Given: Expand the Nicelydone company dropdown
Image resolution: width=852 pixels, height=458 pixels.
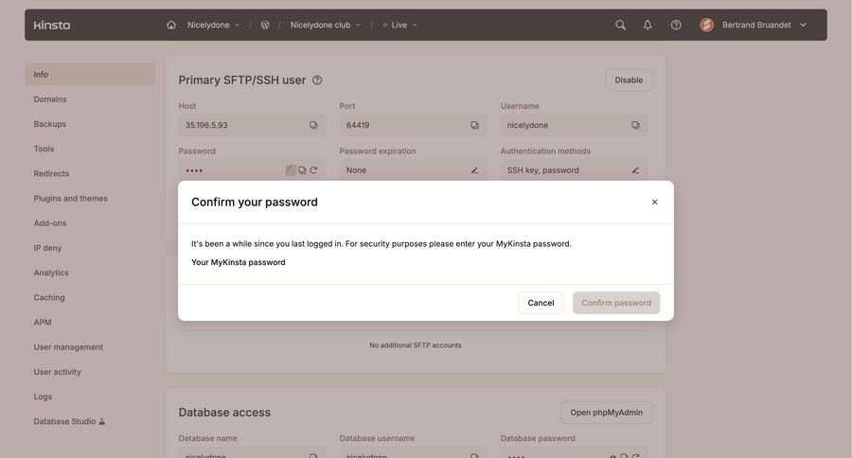Looking at the screenshot, I should 238,25.
